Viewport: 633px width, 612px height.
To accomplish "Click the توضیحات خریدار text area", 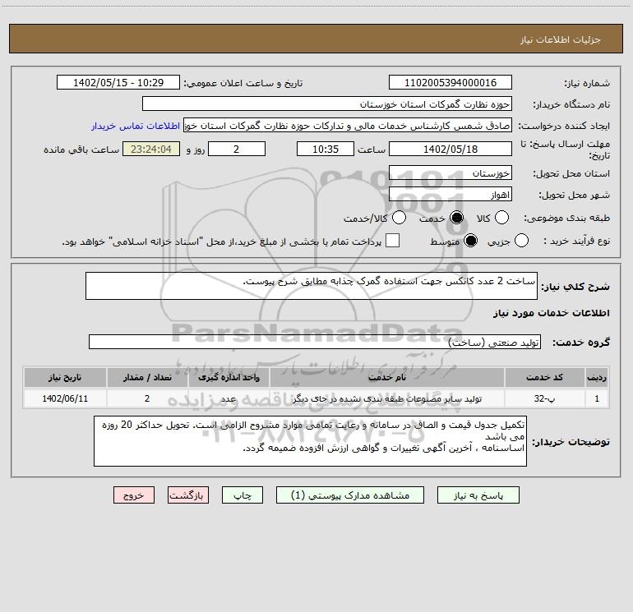I will coord(310,441).
